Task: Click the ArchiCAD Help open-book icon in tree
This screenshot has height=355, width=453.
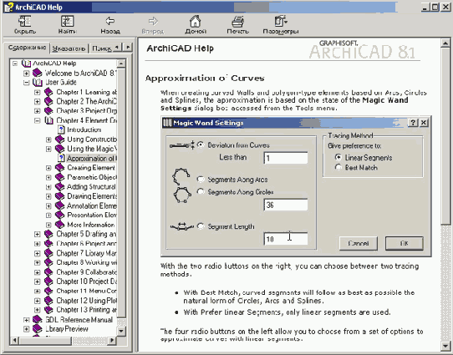Action: (26, 63)
